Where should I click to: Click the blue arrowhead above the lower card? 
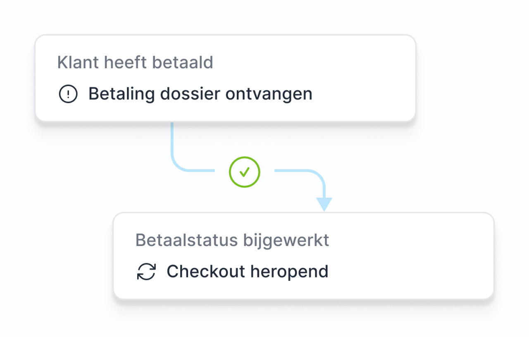click(324, 204)
